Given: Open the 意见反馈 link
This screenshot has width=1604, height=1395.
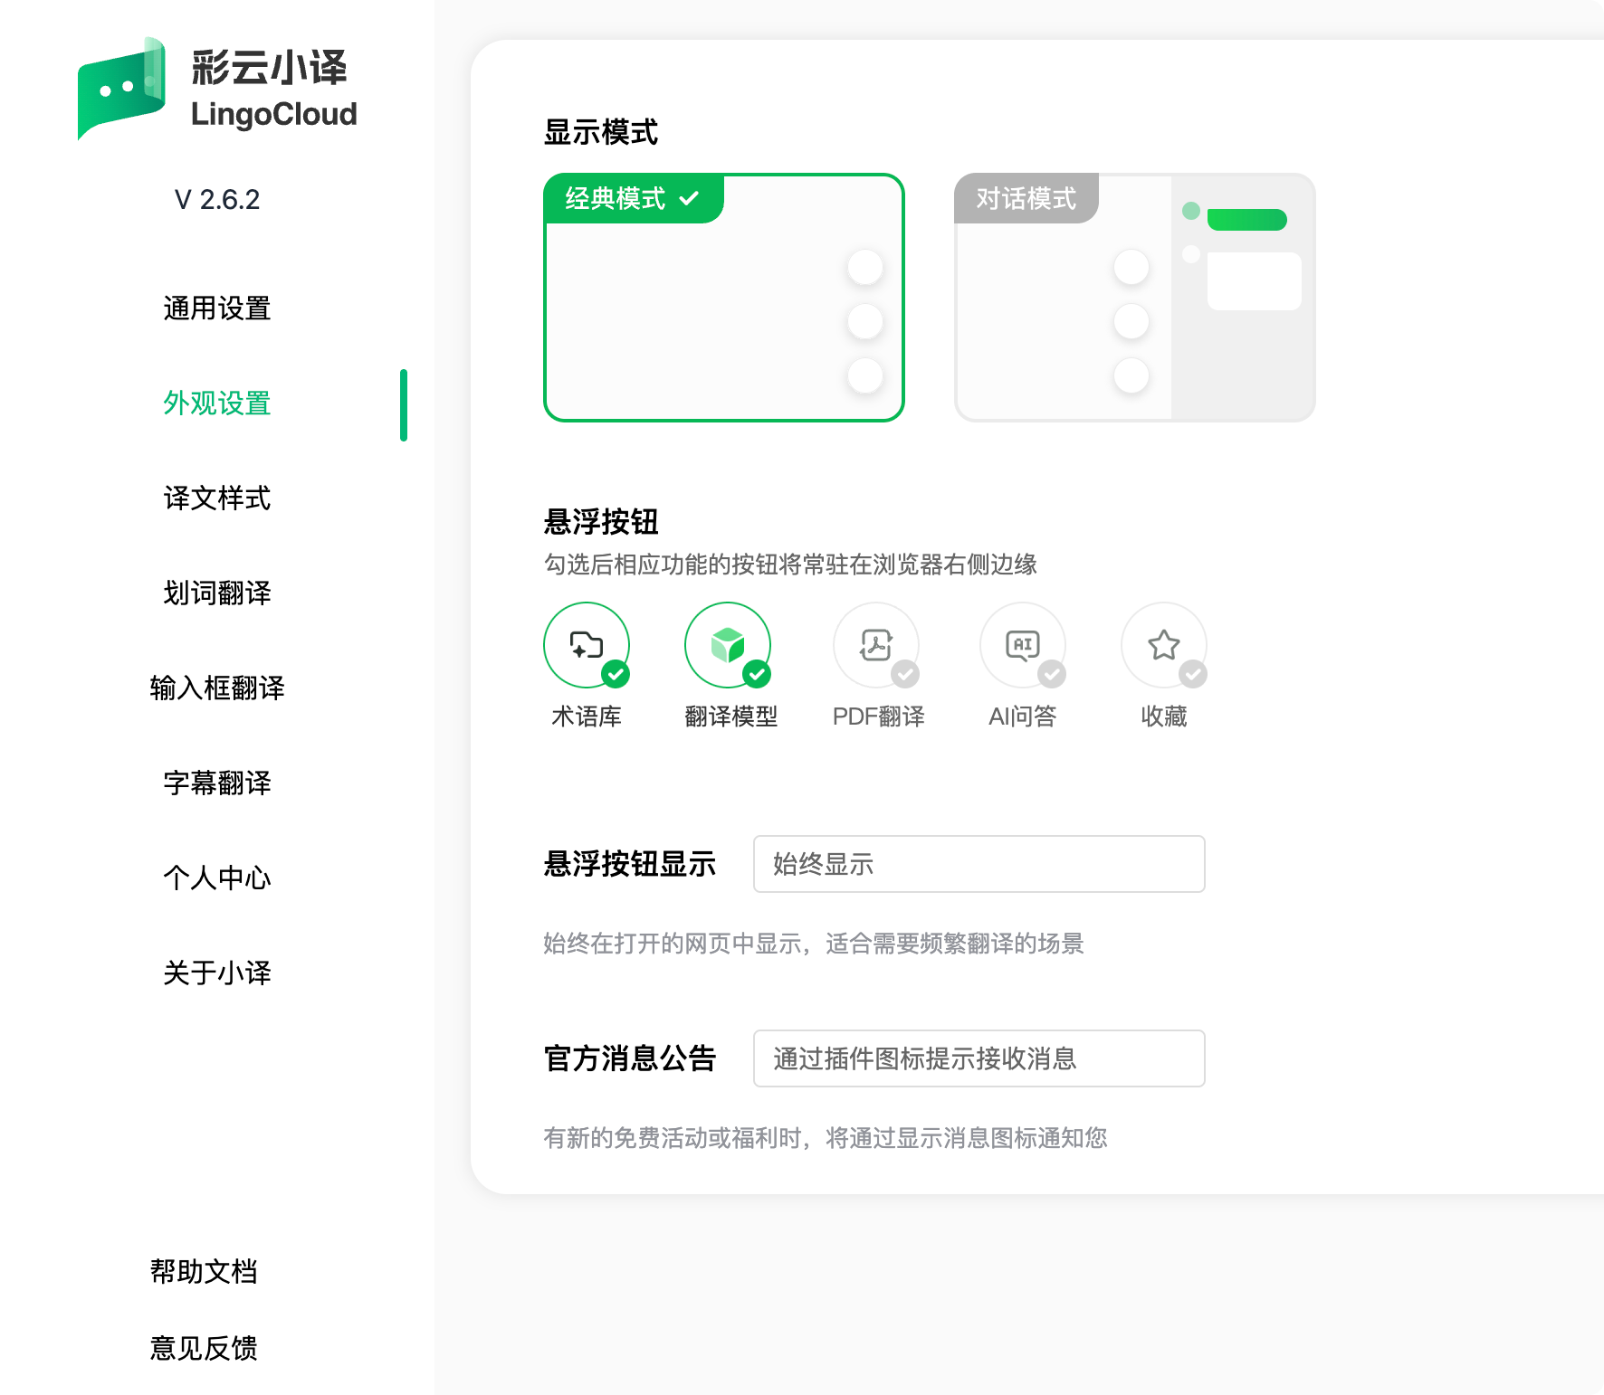Looking at the screenshot, I should (x=204, y=1348).
